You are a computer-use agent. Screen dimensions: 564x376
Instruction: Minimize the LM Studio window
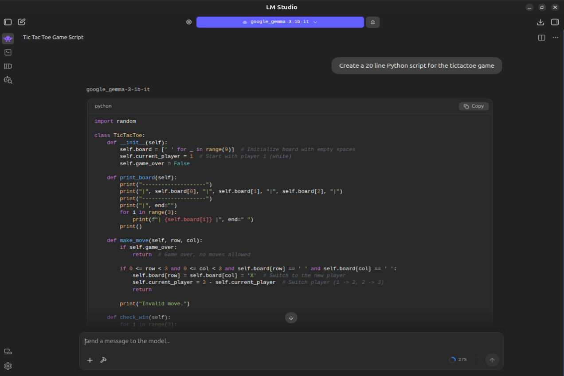(529, 8)
